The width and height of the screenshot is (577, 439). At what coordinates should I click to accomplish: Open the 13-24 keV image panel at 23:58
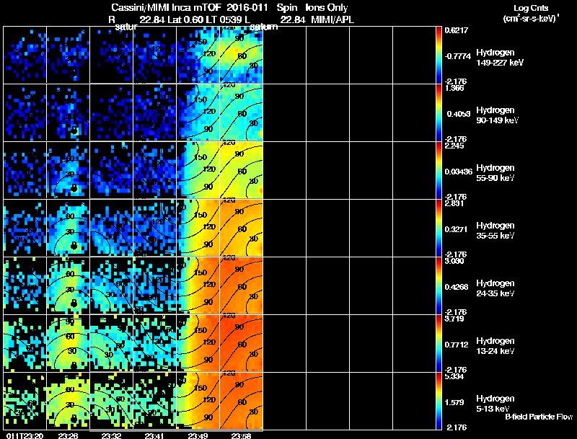[x=241, y=343]
